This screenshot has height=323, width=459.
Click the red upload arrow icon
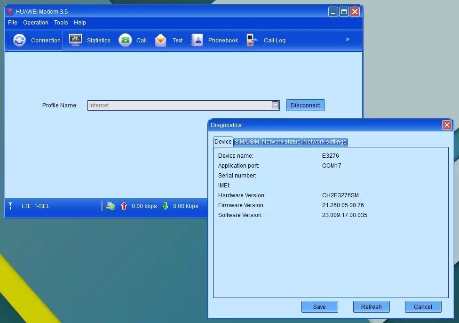[124, 206]
